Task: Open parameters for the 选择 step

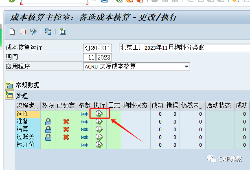Action: pyautogui.click(x=85, y=114)
